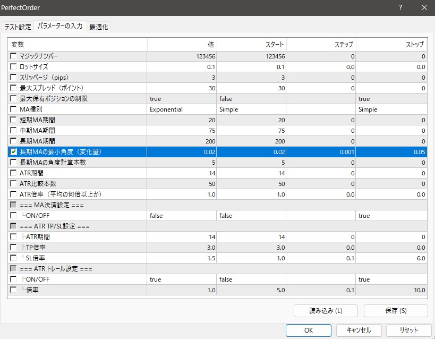This screenshot has height=339, width=435.
Task: Enable the マジックナンバー checkbox
Action: [13, 56]
